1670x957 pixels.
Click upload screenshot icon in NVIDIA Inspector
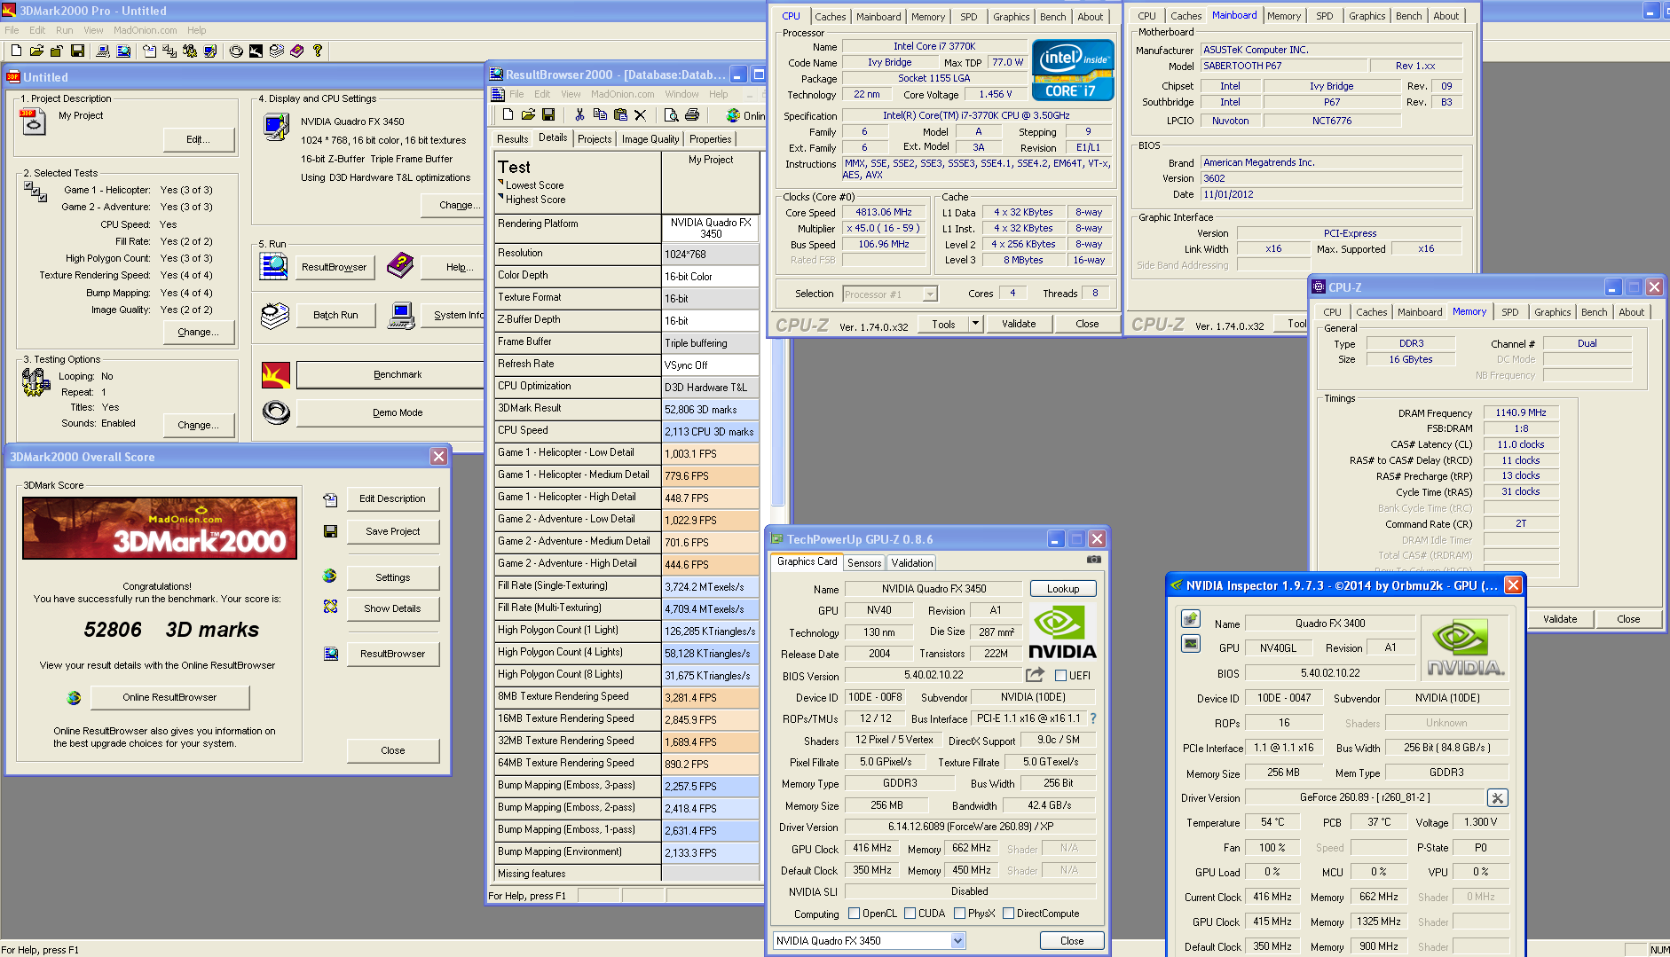click(1191, 619)
